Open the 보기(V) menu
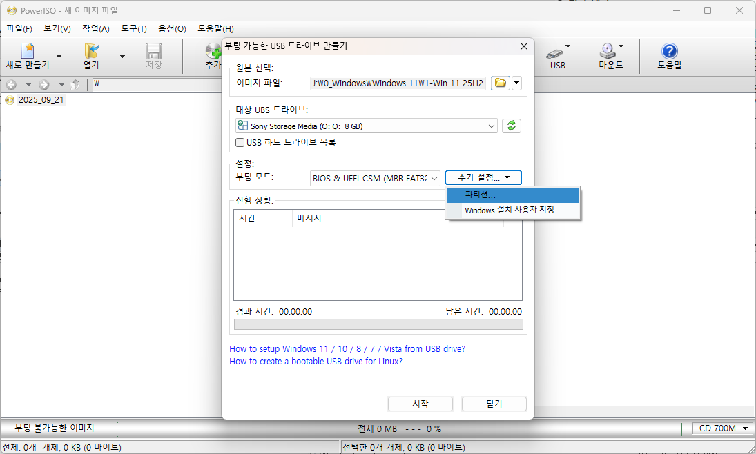The height and width of the screenshot is (454, 756). tap(57, 28)
